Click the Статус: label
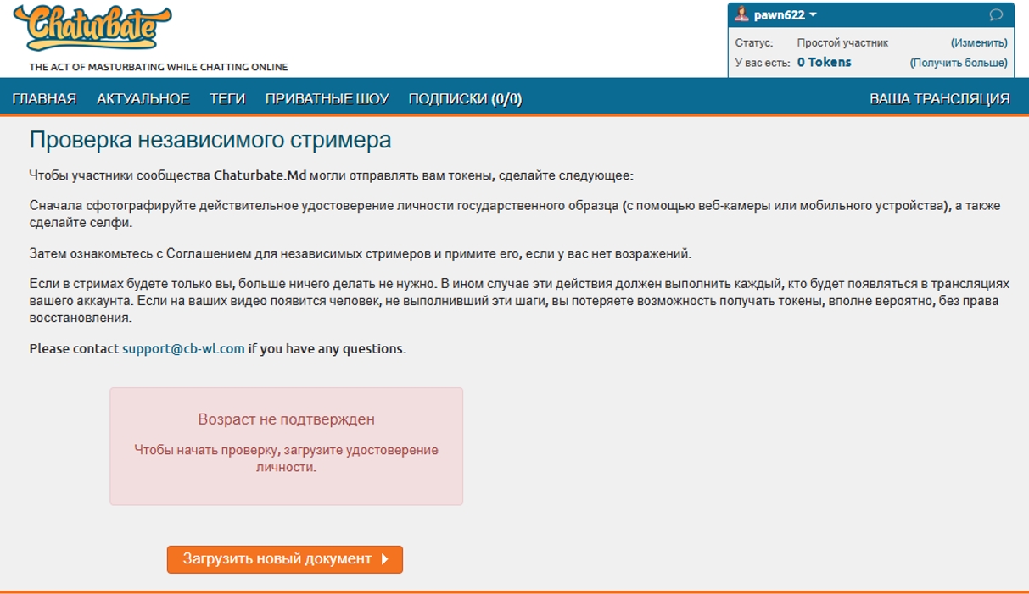Screen dimensions: 1029x594 753,42
